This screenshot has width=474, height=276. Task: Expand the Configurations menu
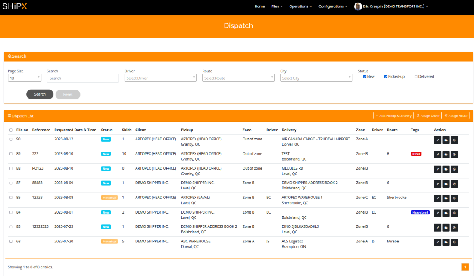tap(333, 6)
